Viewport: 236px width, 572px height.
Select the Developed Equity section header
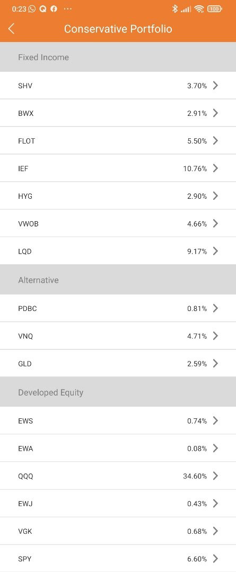click(118, 392)
